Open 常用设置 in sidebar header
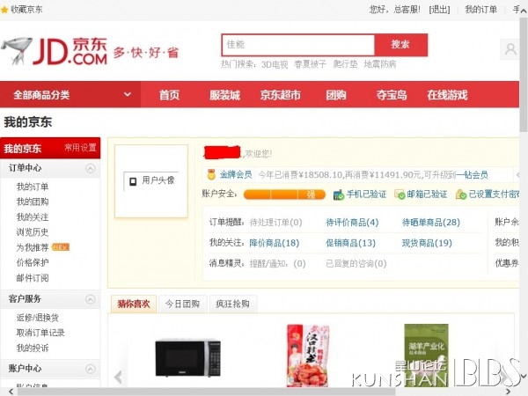This screenshot has width=528, height=396. [x=80, y=148]
